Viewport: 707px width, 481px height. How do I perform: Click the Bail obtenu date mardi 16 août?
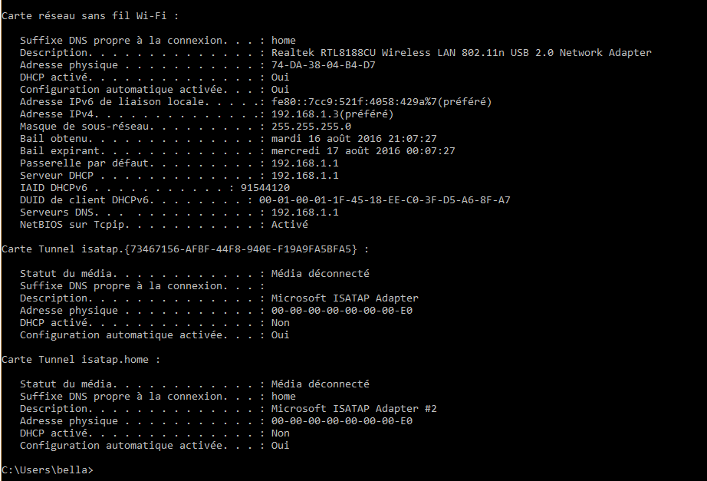354,139
